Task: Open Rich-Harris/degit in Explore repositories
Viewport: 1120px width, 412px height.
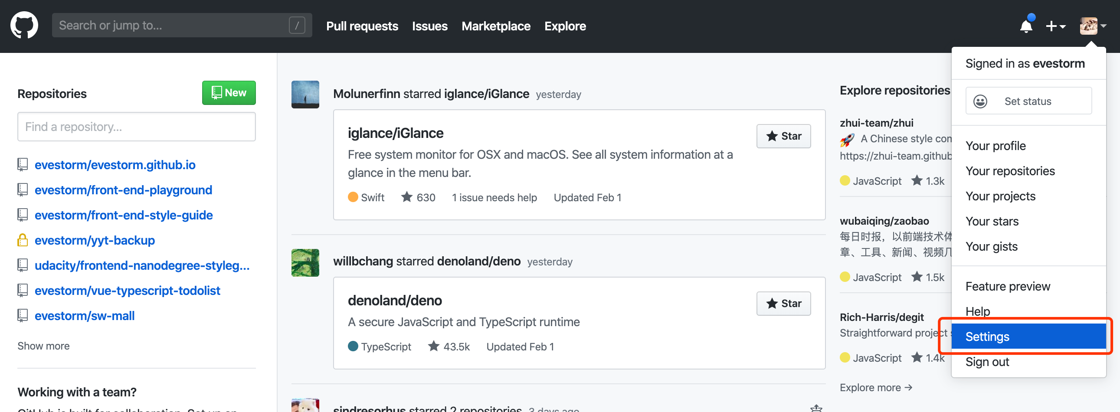Action: pos(882,317)
